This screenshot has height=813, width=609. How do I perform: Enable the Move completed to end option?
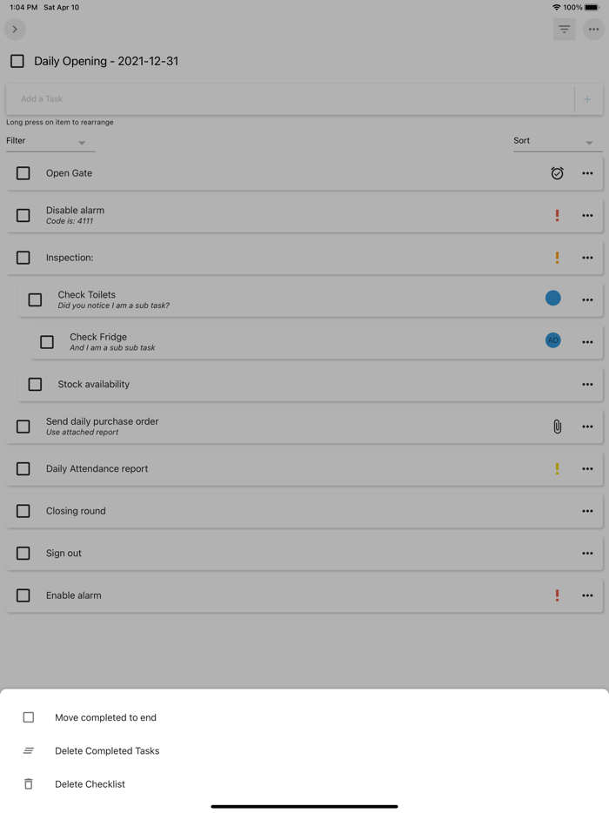click(x=28, y=717)
